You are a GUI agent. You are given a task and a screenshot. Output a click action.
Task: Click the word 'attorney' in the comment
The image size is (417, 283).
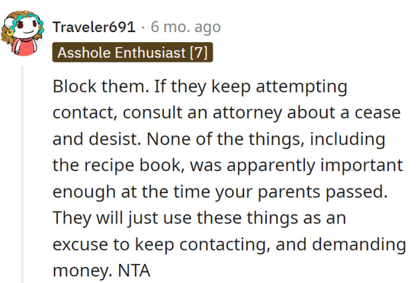coord(247,112)
